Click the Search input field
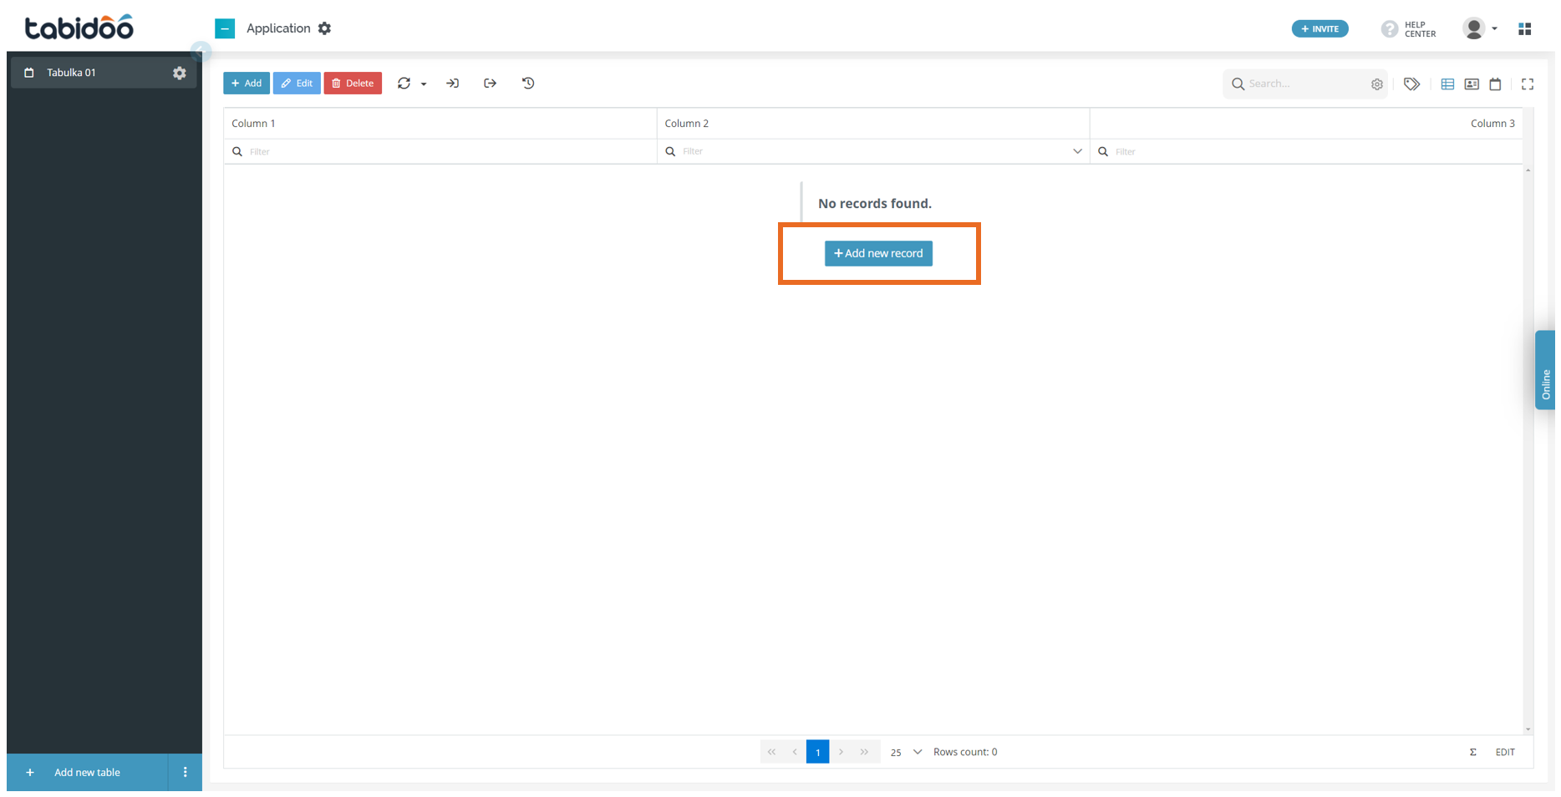 [1305, 84]
